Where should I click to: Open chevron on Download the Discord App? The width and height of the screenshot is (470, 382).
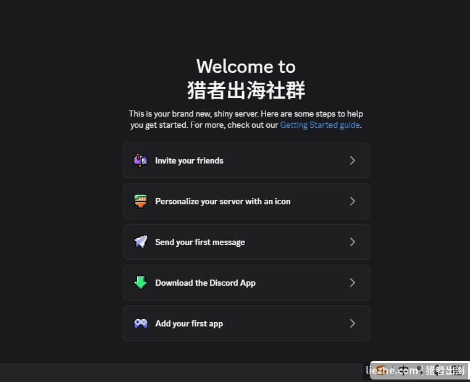352,283
